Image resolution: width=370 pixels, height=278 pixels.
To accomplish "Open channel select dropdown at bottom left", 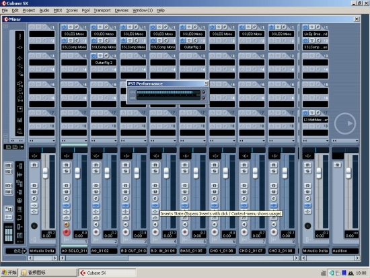I will (x=24, y=251).
